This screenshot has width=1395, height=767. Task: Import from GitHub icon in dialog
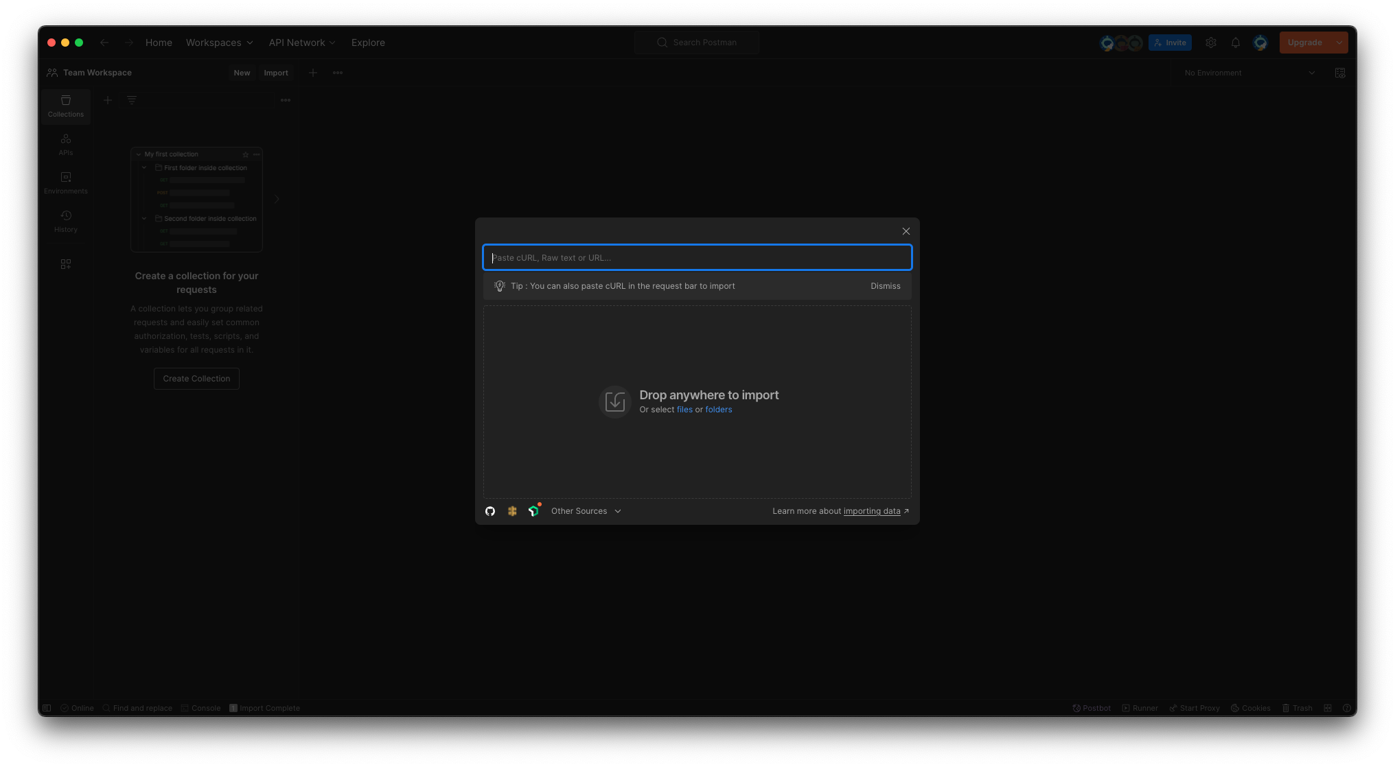click(490, 511)
